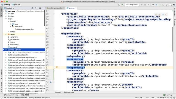Collapse the main folder
Viewport: 176px width, 99px height.
coord(8,21)
